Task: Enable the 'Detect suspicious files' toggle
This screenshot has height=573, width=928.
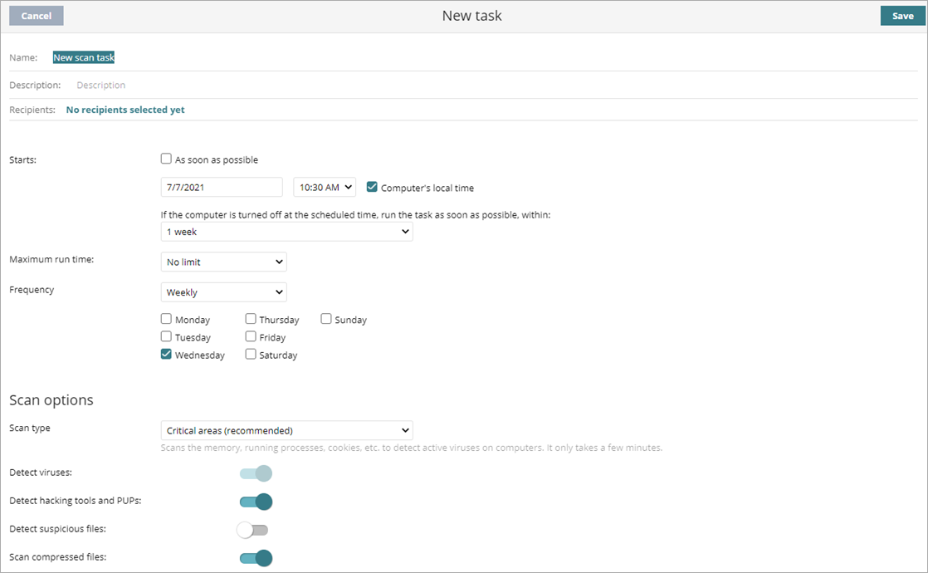Action: pyautogui.click(x=252, y=529)
